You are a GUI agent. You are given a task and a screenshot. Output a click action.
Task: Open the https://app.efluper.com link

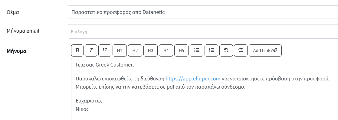point(193,79)
